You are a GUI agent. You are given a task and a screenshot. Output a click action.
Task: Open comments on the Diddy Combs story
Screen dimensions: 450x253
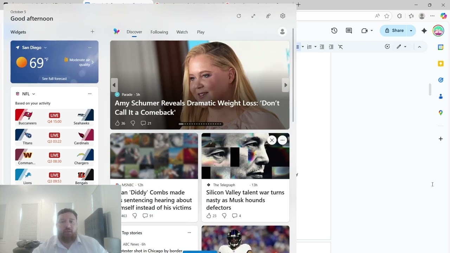click(x=148, y=216)
